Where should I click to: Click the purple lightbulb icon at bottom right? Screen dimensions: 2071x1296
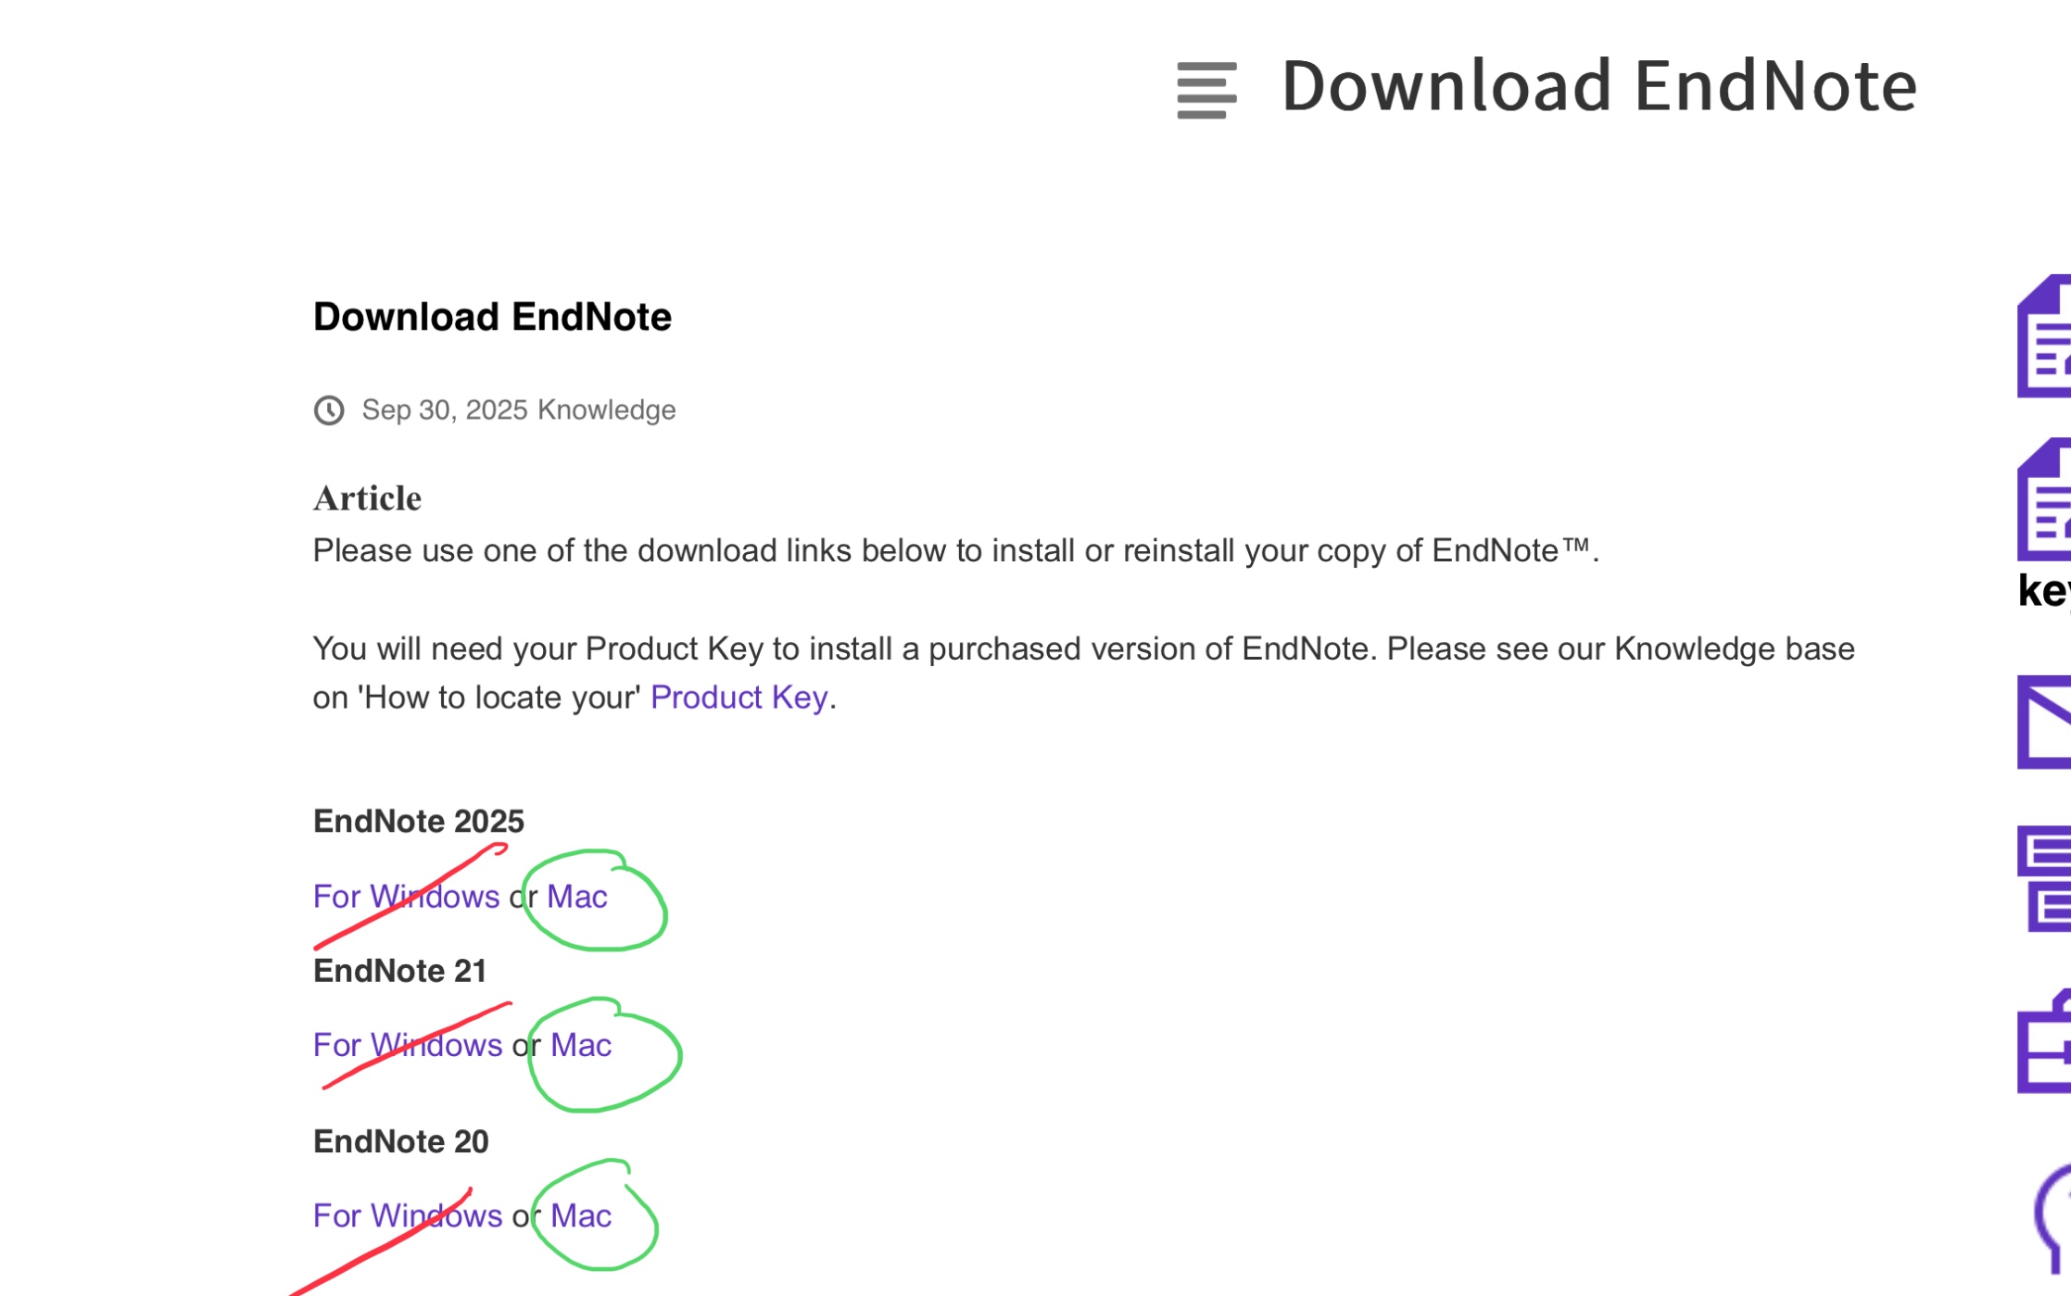2052,1215
